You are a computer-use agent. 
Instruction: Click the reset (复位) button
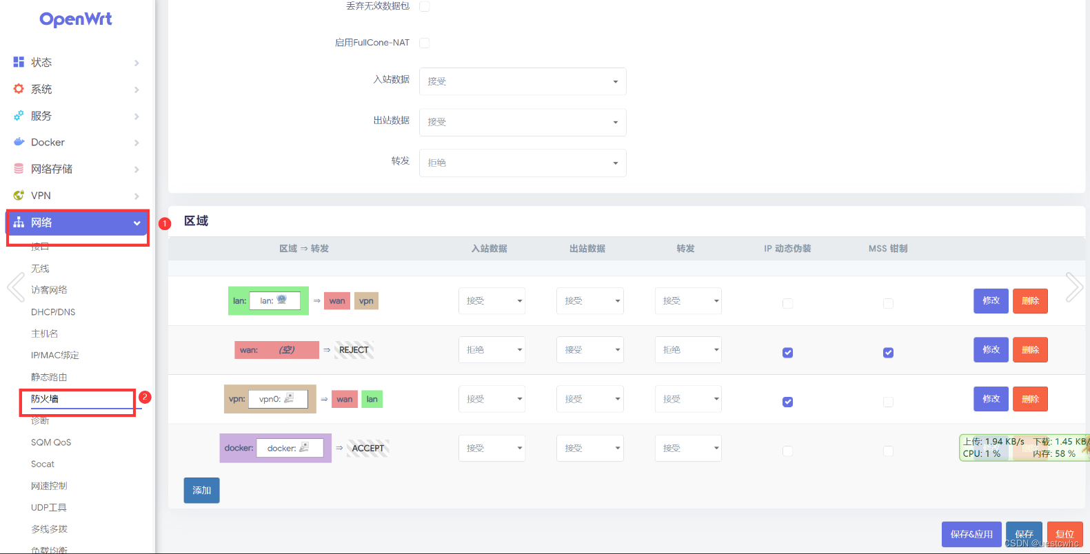pos(1064,534)
